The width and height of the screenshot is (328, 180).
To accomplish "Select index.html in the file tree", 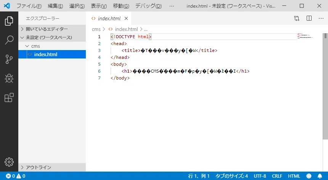I will click(x=52, y=55).
